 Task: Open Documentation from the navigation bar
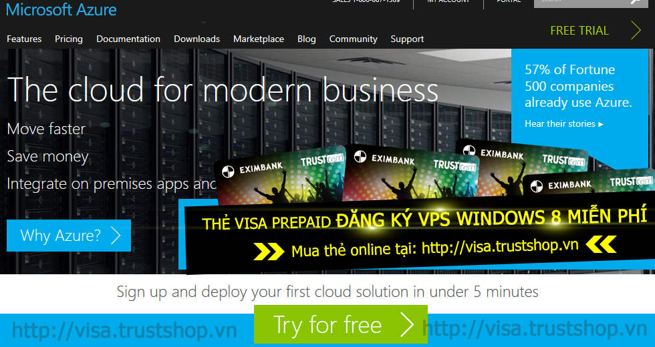coord(128,39)
